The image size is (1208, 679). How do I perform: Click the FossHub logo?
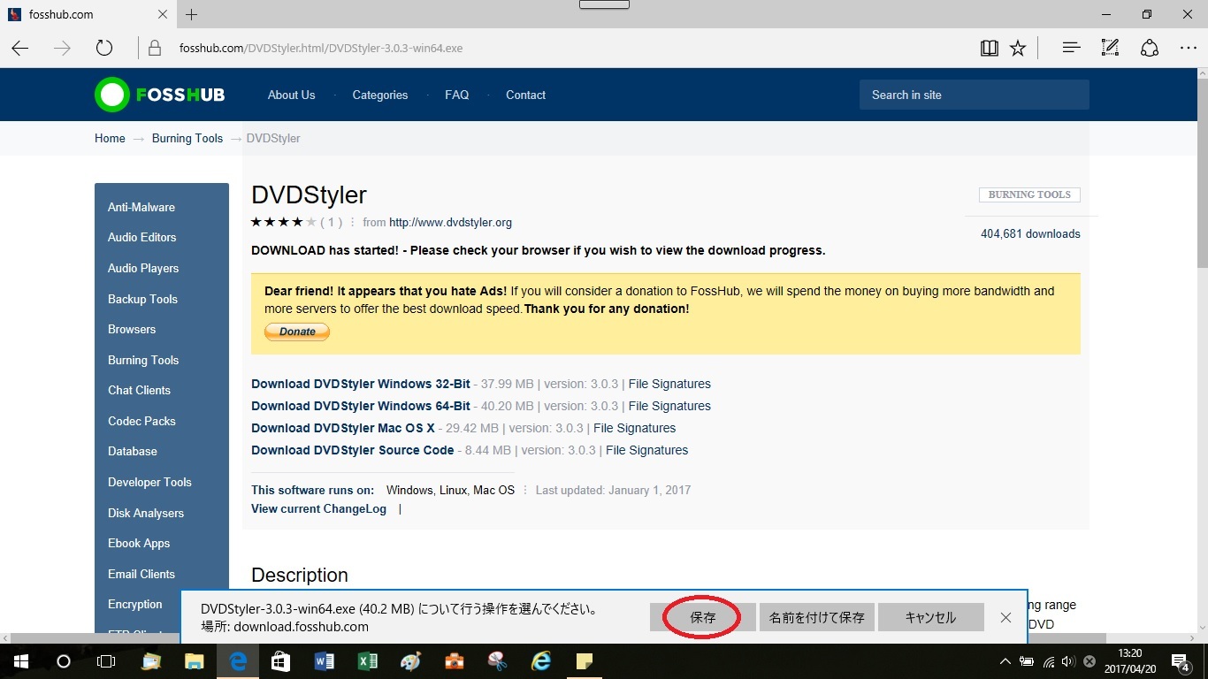160,95
